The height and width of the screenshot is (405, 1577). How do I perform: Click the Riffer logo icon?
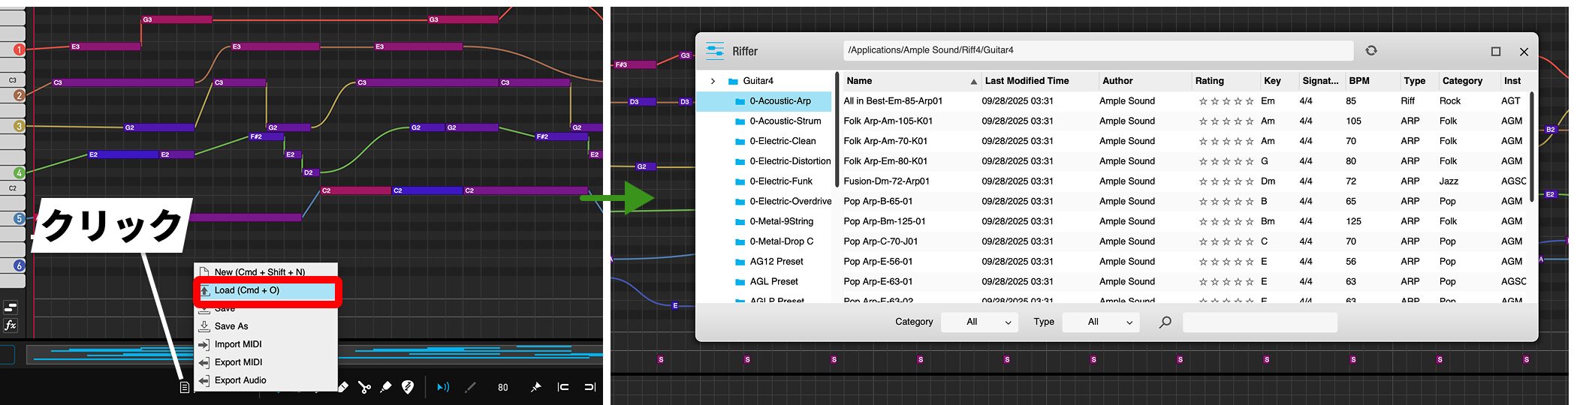(715, 51)
